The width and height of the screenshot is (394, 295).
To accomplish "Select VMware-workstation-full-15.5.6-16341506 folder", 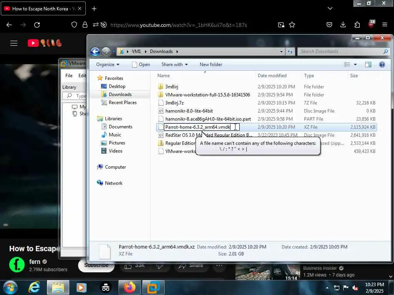I will (x=207, y=95).
